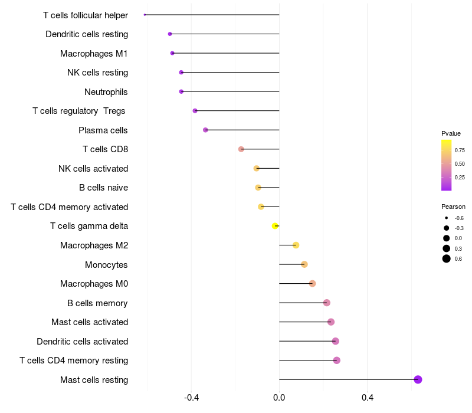Click the Monocytes data point
The image size is (472, 413).
click(304, 264)
